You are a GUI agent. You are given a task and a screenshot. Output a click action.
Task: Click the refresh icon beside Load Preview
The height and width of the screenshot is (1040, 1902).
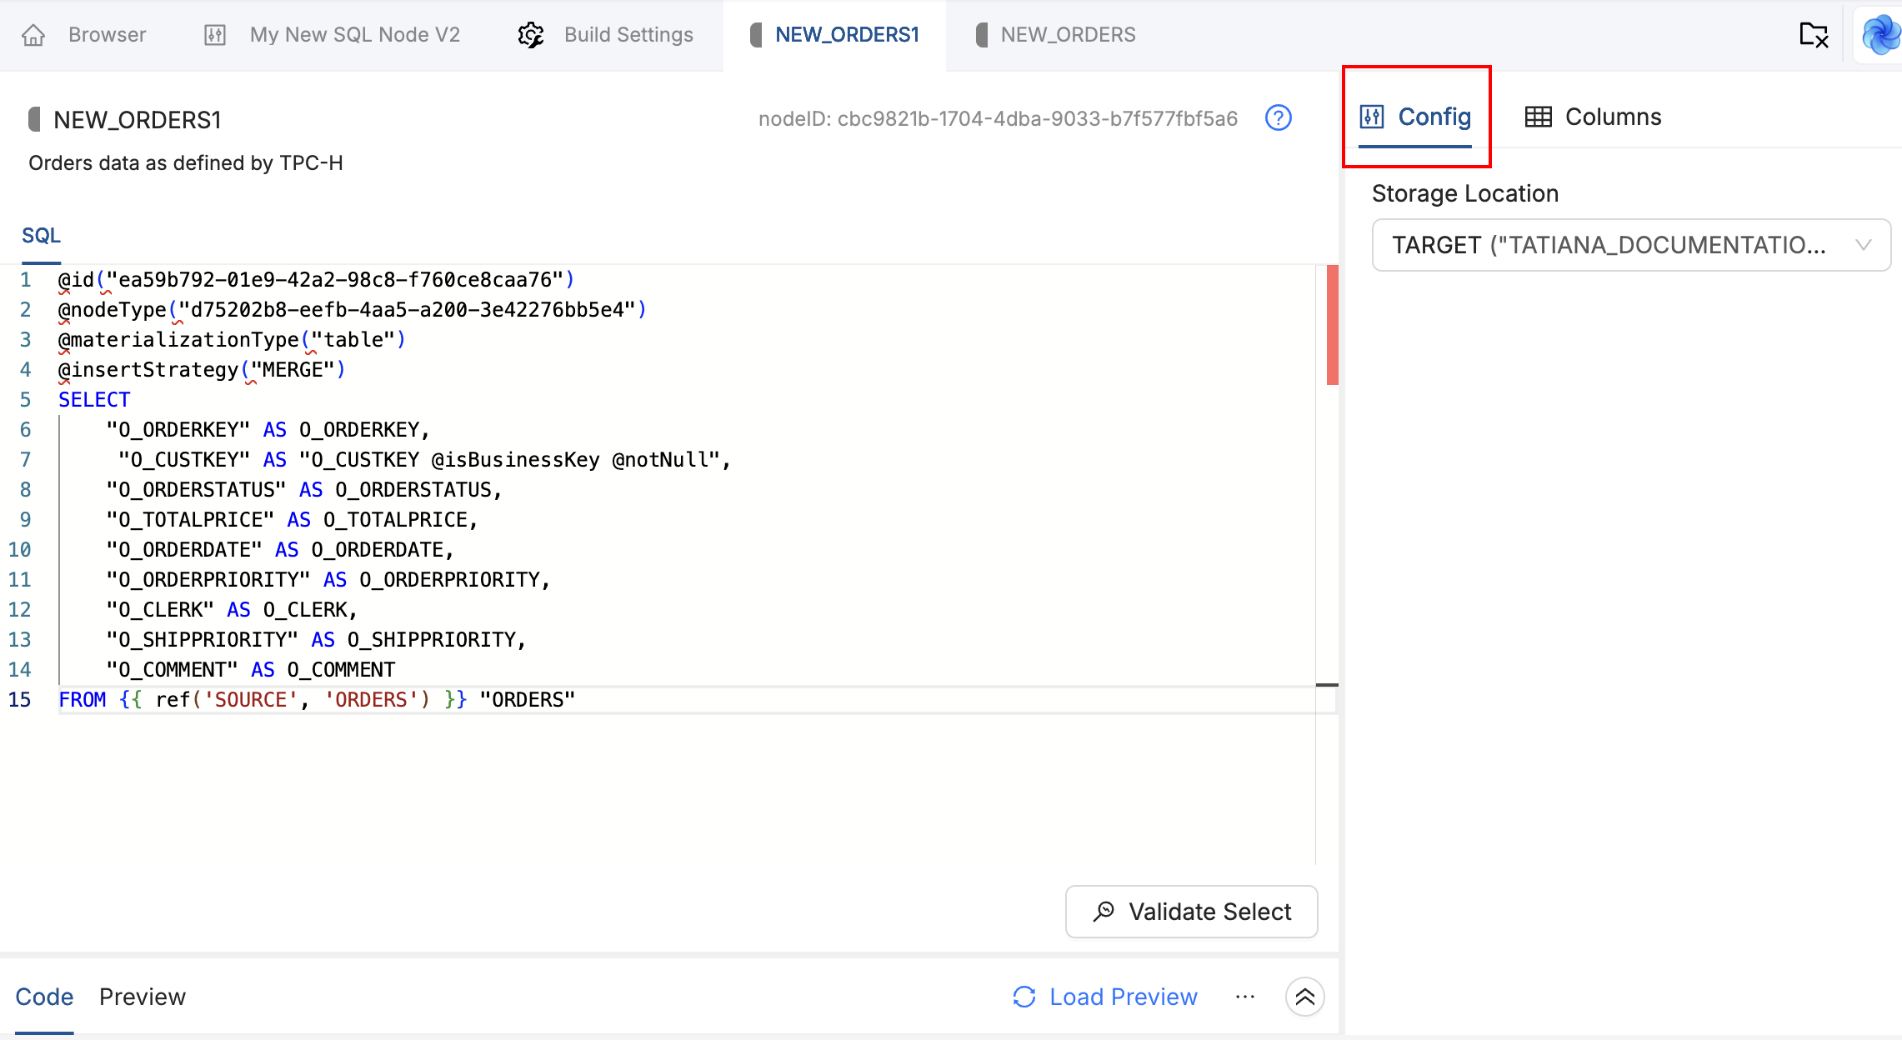pyautogui.click(x=1024, y=997)
